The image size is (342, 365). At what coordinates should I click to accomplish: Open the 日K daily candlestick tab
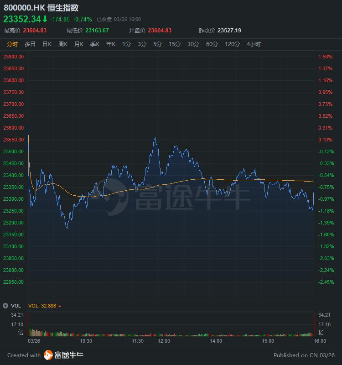pyautogui.click(x=47, y=44)
